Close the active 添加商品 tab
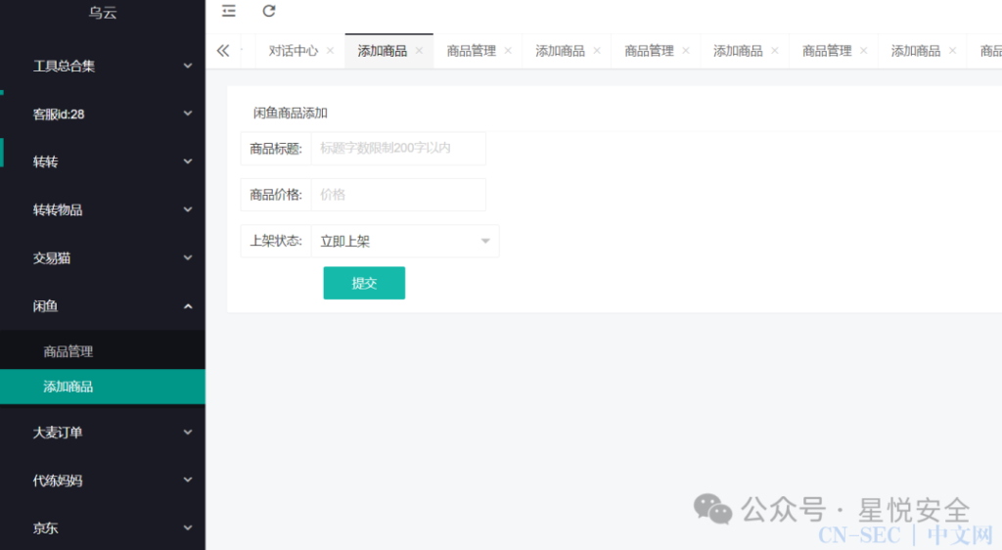The height and width of the screenshot is (550, 1002). [419, 51]
